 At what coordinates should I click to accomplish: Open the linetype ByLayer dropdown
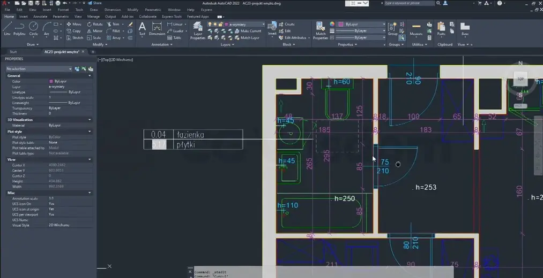[x=361, y=37]
